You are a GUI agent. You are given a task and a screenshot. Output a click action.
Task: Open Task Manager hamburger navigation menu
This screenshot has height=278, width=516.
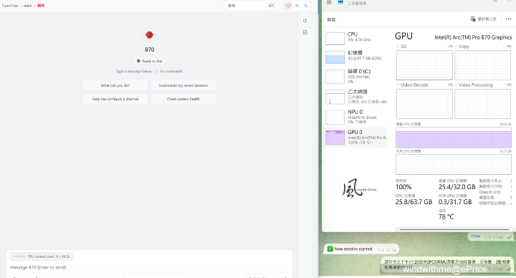(x=329, y=3)
